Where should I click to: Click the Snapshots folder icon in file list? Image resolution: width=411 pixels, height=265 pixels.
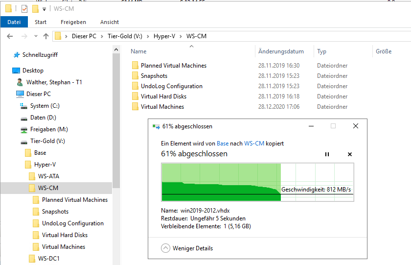pyautogui.click(x=135, y=76)
